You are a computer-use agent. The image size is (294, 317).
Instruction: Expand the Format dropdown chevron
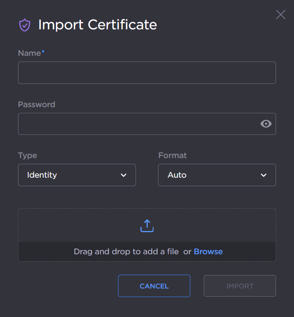pos(264,175)
